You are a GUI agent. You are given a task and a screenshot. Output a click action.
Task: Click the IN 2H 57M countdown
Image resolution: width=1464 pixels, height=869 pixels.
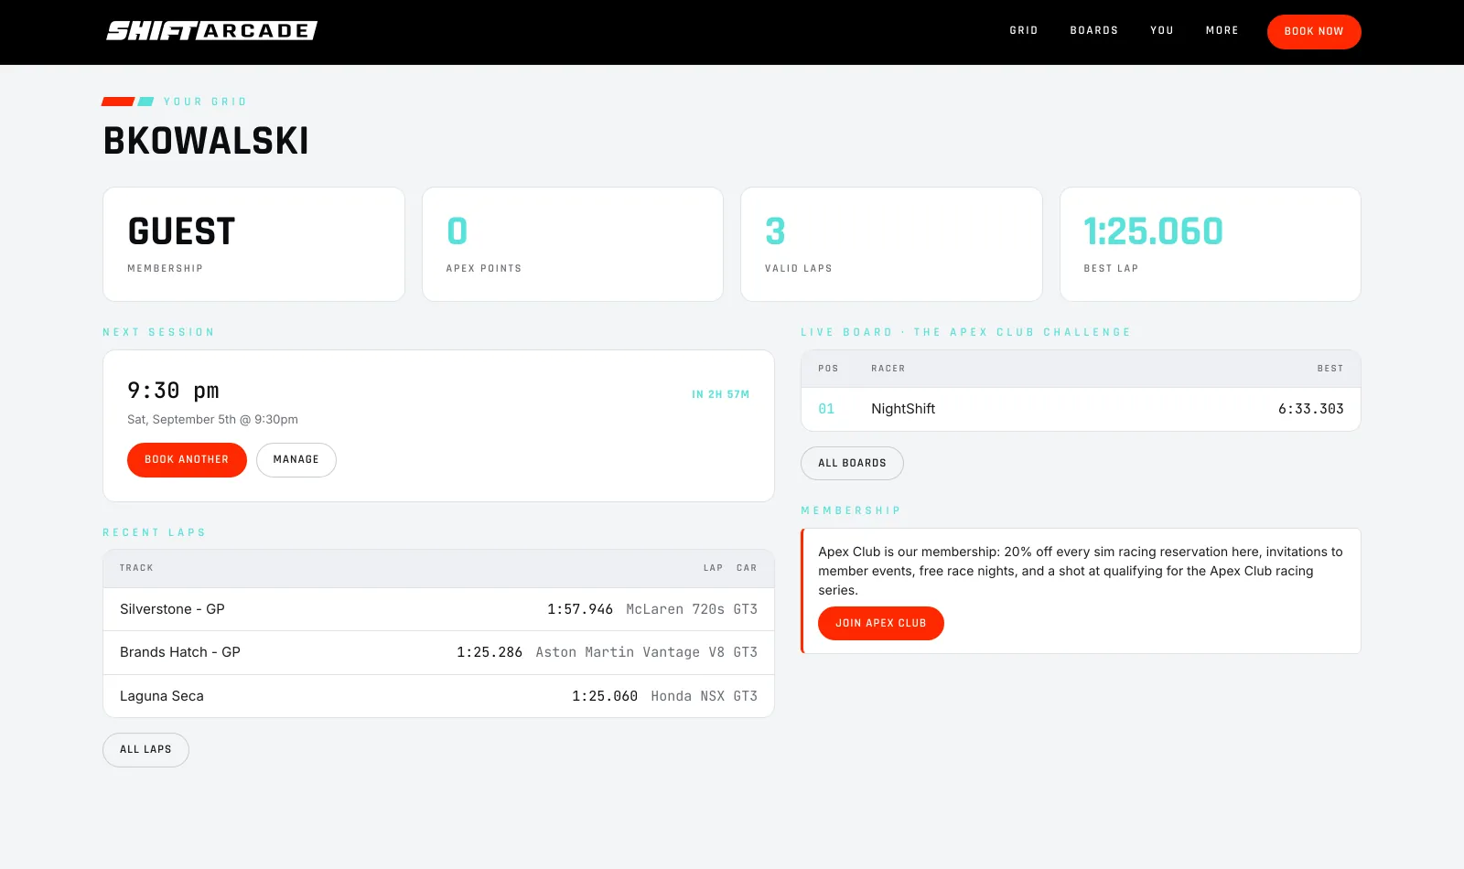720,395
